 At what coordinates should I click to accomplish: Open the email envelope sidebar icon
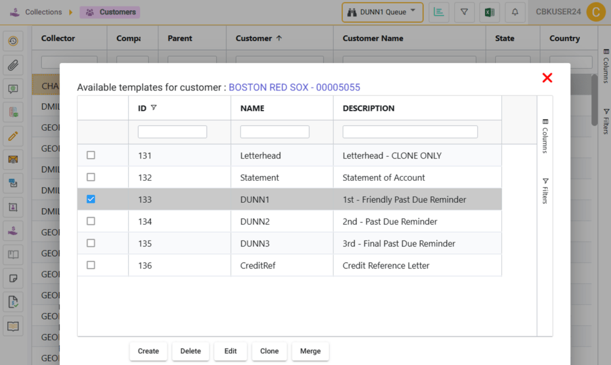pos(13,160)
